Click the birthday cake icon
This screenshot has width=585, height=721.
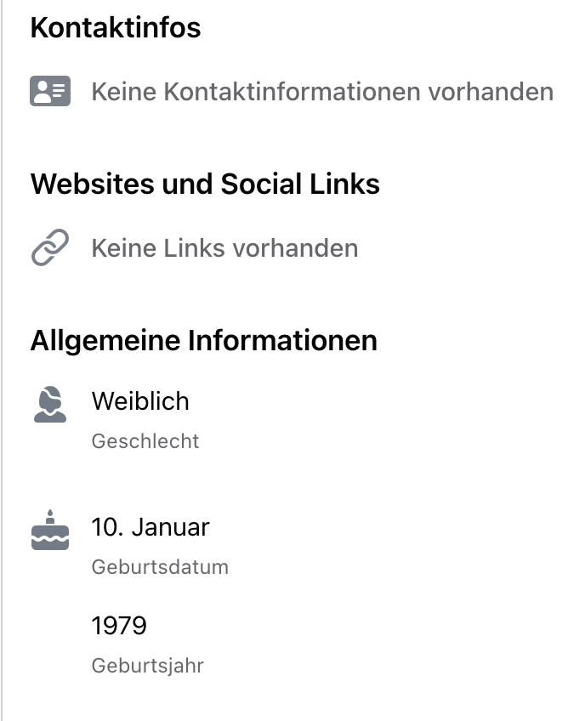(50, 530)
